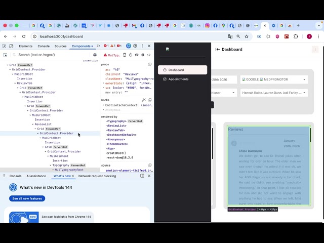Collapse the MuiTypographyRoot node arrow
Screen dimensions: 324x243
click(53, 170)
